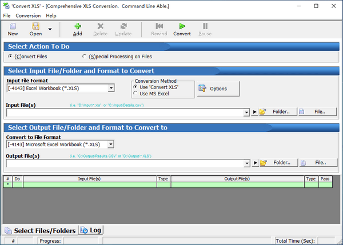Click the Open folder toolbar icon
This screenshot has width=343, height=245.
(x=35, y=27)
